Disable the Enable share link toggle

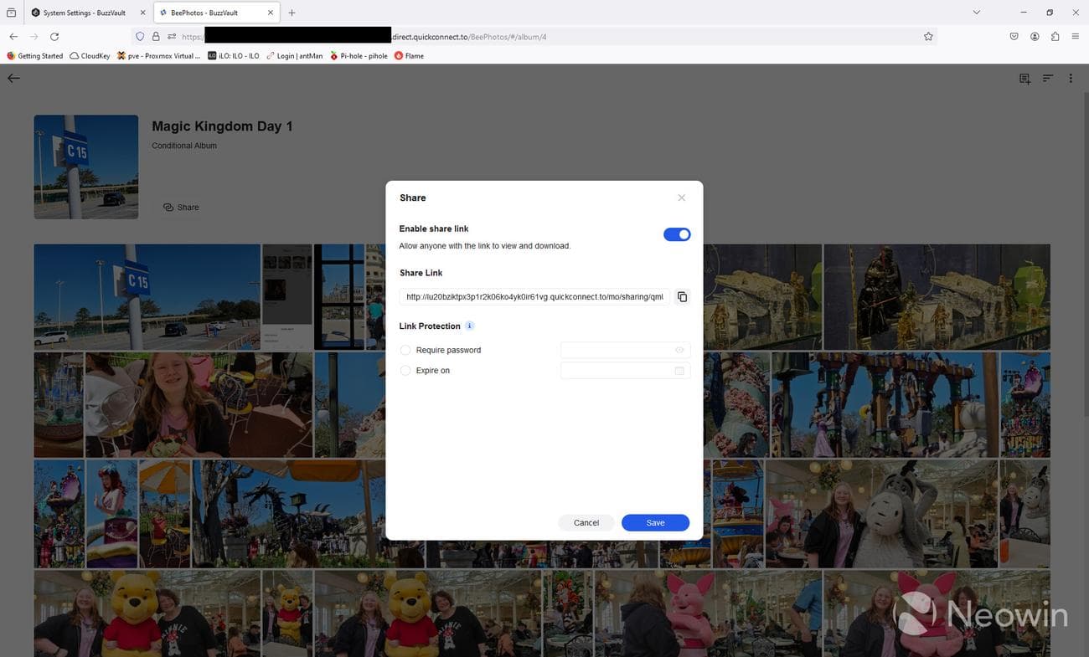click(x=677, y=234)
